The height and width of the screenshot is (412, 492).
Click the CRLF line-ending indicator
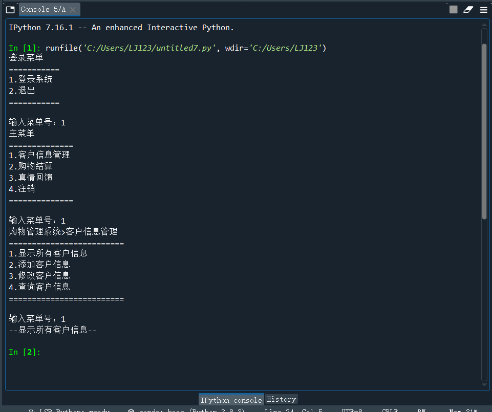click(x=390, y=409)
